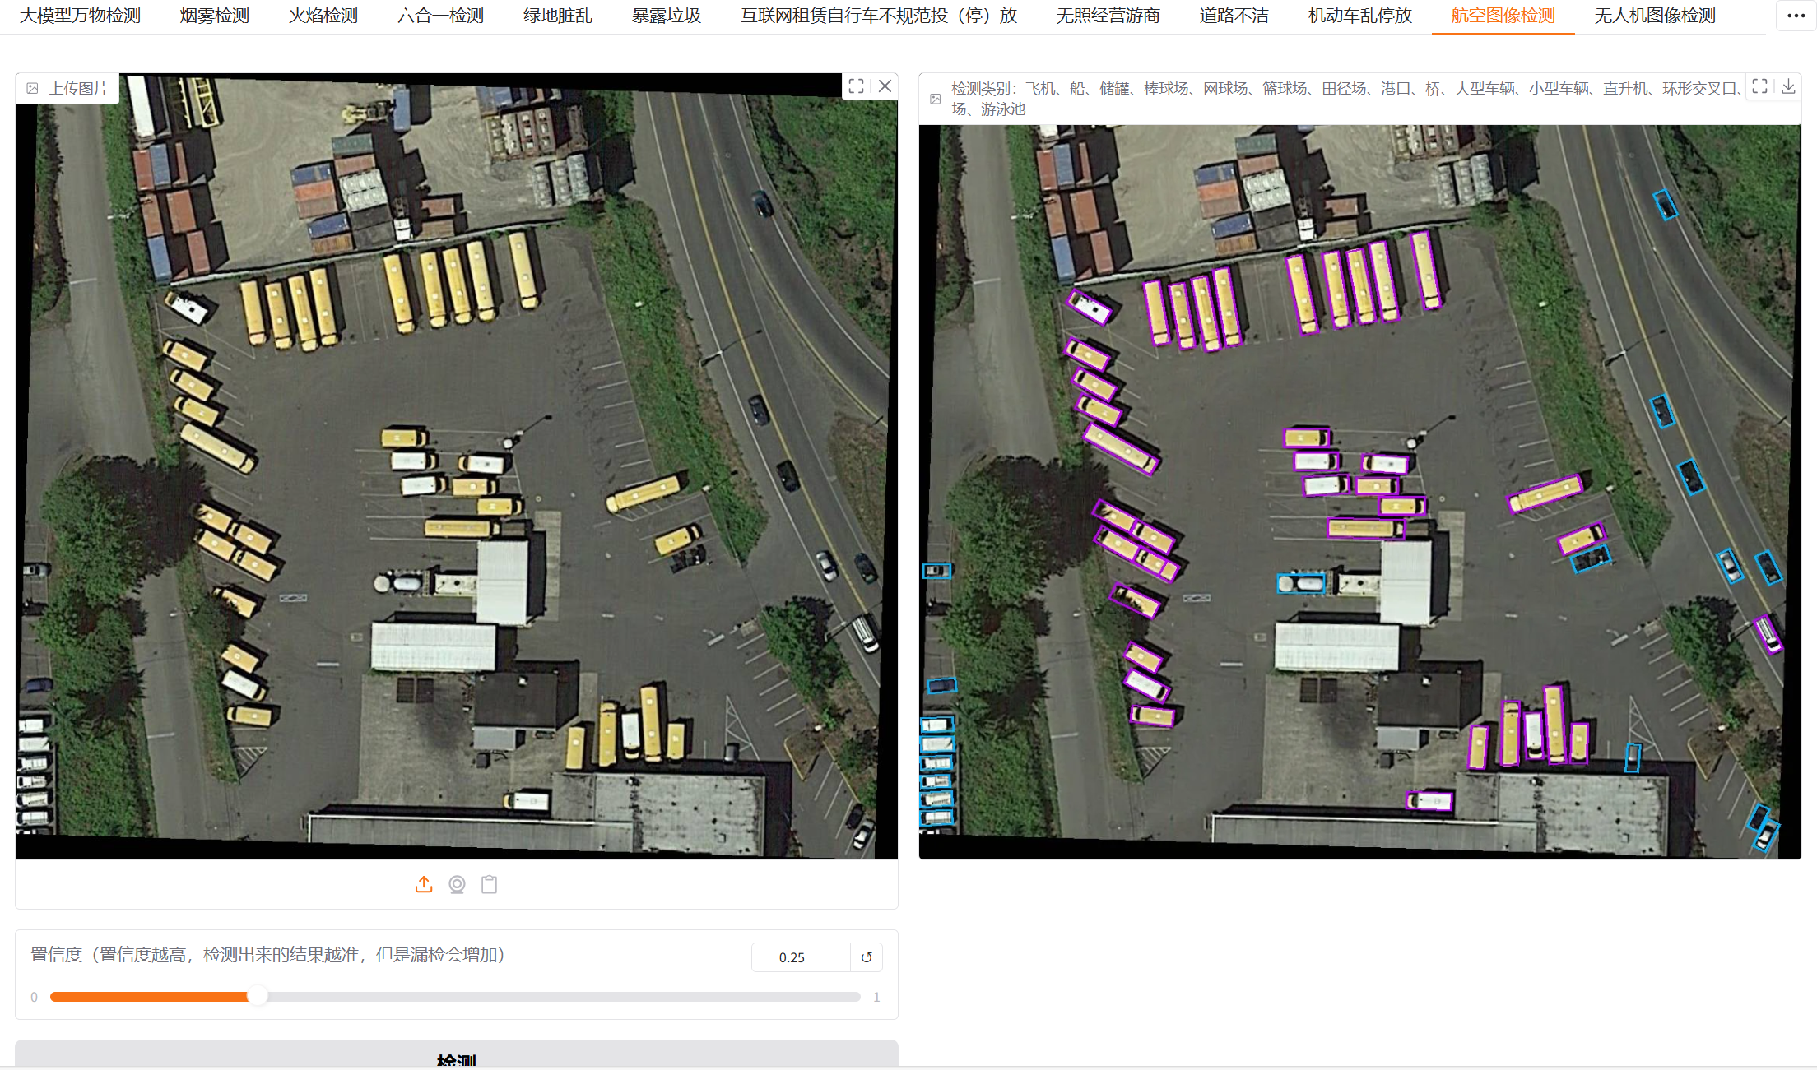Click the webcam capture icon
The image size is (1817, 1070).
(457, 884)
